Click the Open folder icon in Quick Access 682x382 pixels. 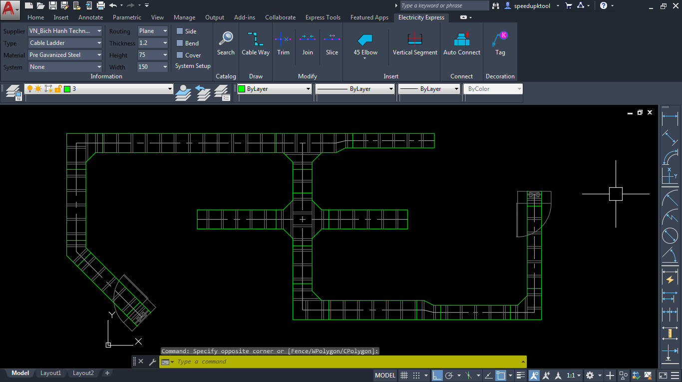pos(40,5)
